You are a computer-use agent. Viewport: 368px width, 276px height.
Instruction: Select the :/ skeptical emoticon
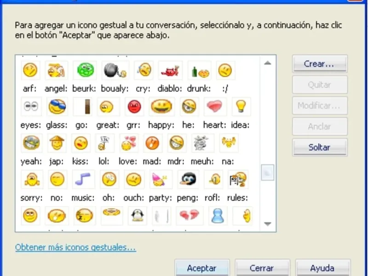click(225, 70)
